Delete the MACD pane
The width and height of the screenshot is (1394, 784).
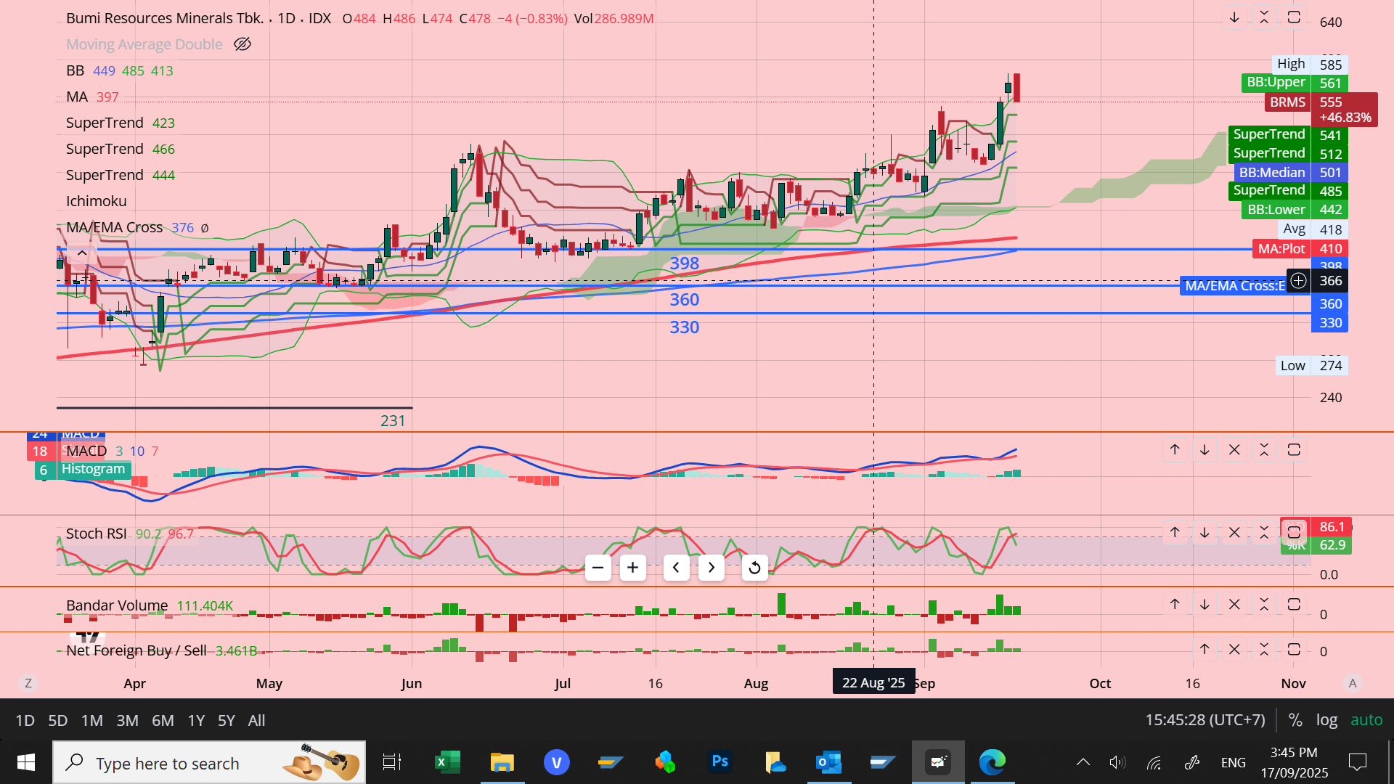click(x=1234, y=450)
